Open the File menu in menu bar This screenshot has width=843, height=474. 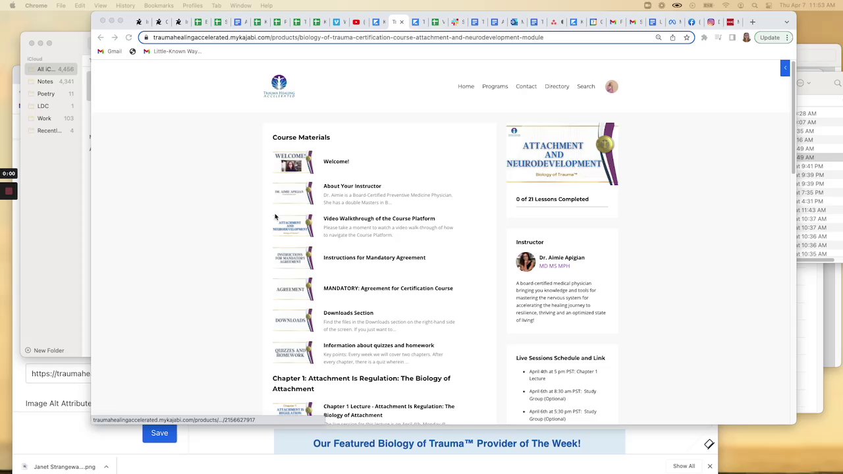click(x=61, y=5)
